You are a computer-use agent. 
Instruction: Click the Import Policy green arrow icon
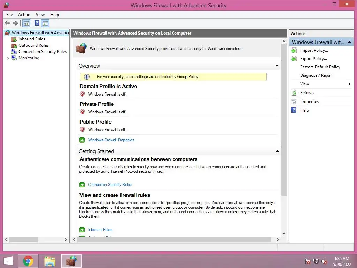[x=294, y=50]
